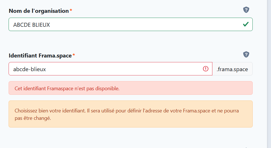Screen dimensions: 271x148
Task: Click the text ABCDE BLIEUX in the field
Action: click(x=32, y=25)
